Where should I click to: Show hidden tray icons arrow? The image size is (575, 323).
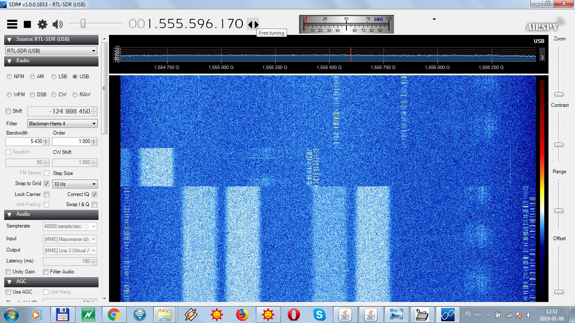[x=488, y=315]
